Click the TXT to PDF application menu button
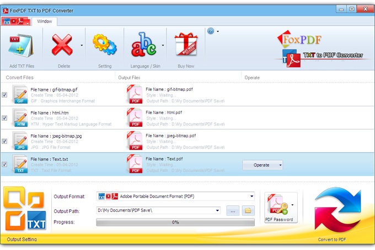 (16, 21)
